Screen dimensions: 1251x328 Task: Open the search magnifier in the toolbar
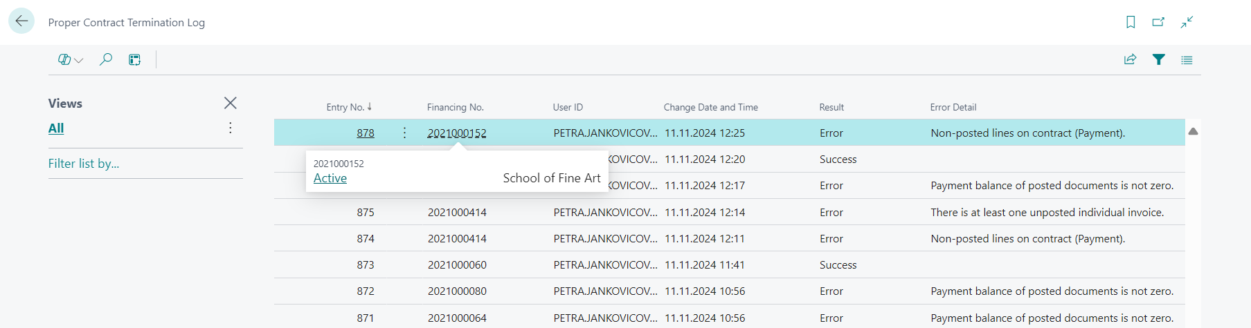click(x=106, y=60)
